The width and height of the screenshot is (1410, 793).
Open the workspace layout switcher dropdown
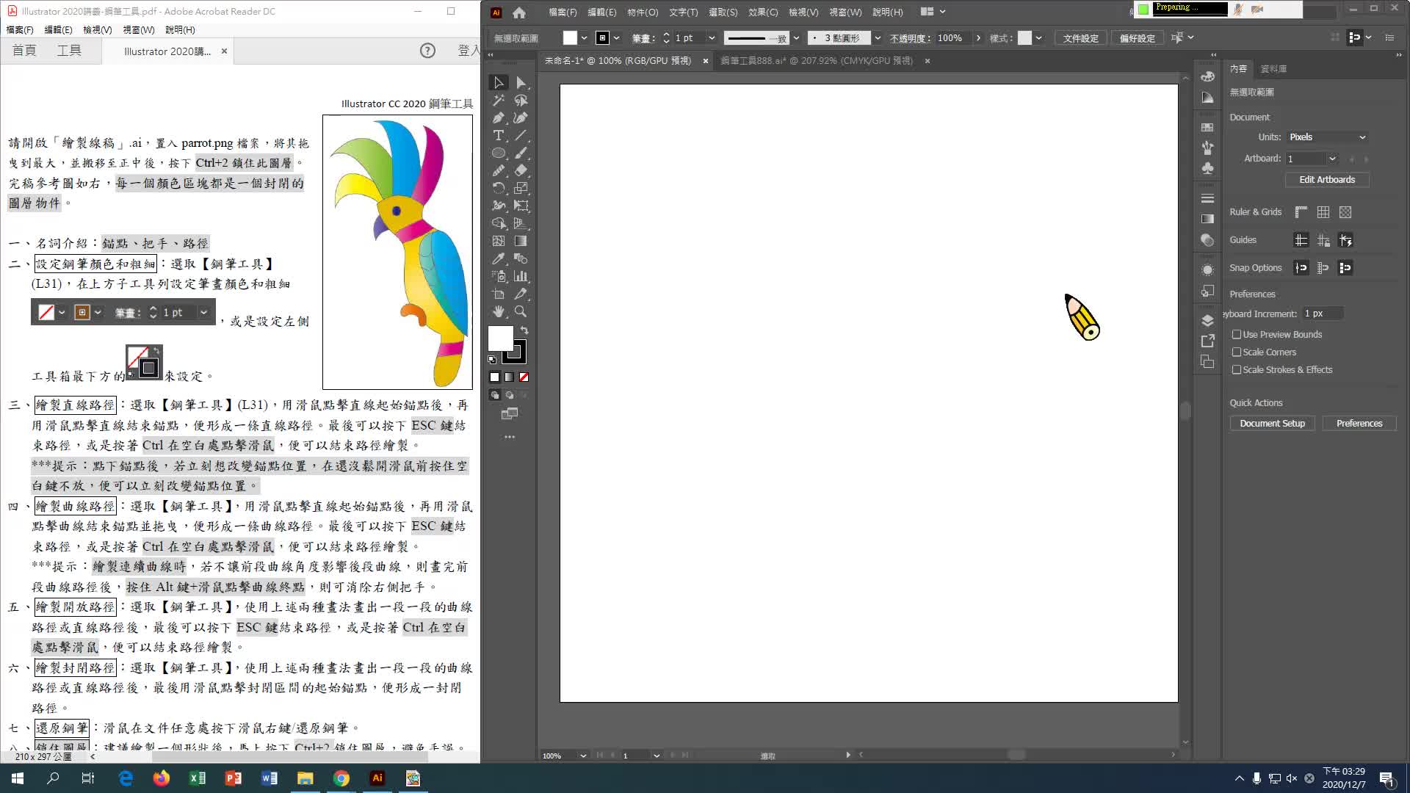(933, 12)
